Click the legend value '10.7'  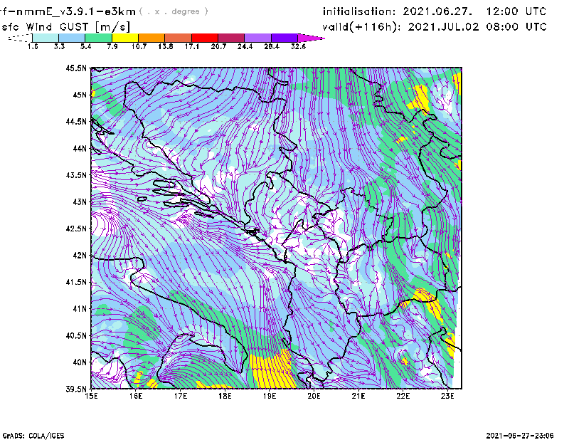click(x=139, y=46)
